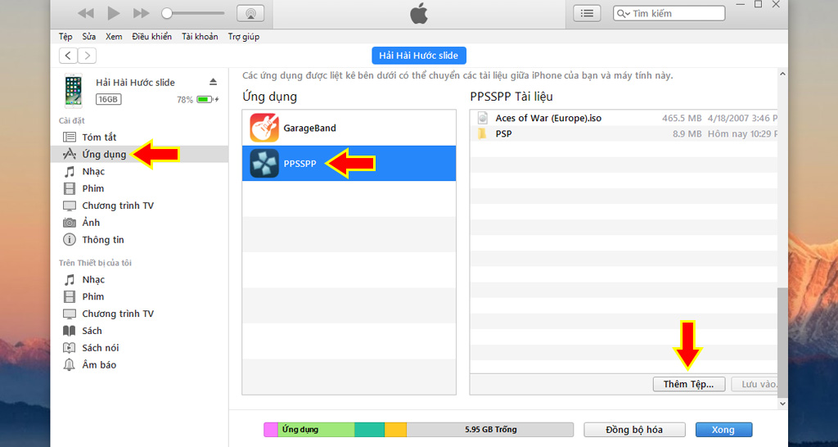Click the blue Xong button
Viewport: 838px width, 447px height.
pyautogui.click(x=723, y=430)
